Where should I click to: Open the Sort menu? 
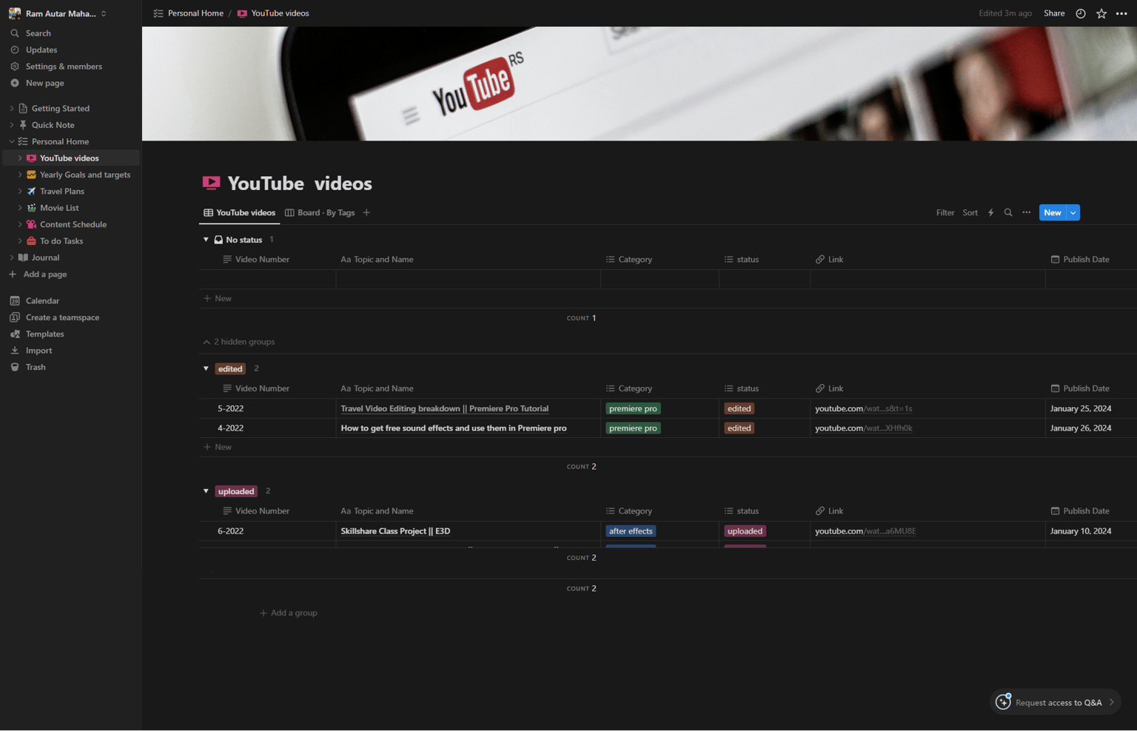970,213
